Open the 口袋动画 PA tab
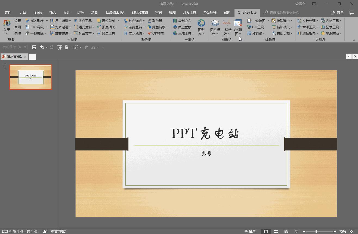 (115, 13)
